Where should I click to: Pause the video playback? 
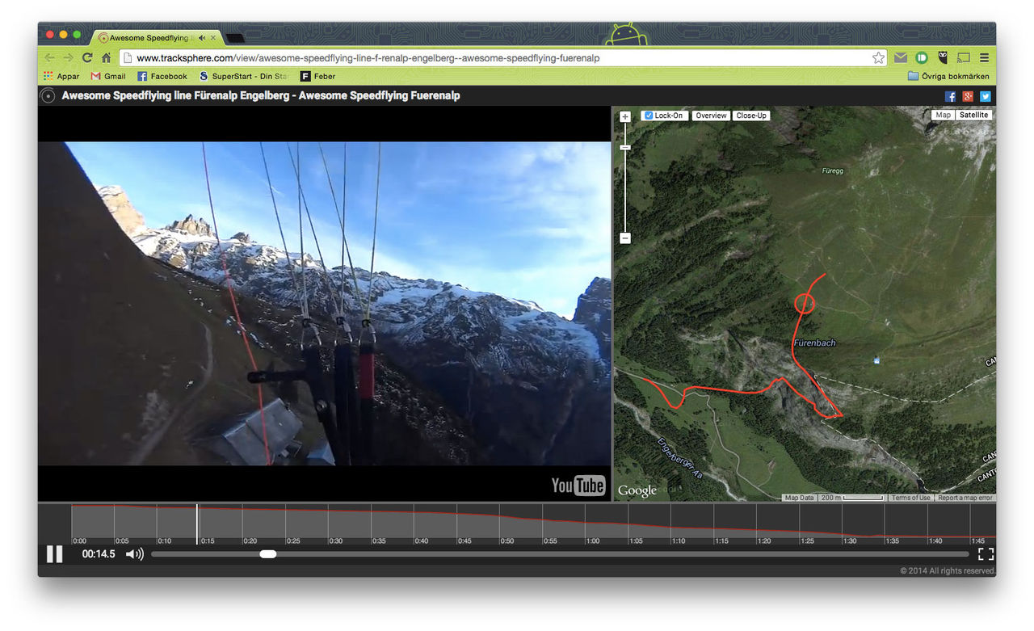click(54, 553)
